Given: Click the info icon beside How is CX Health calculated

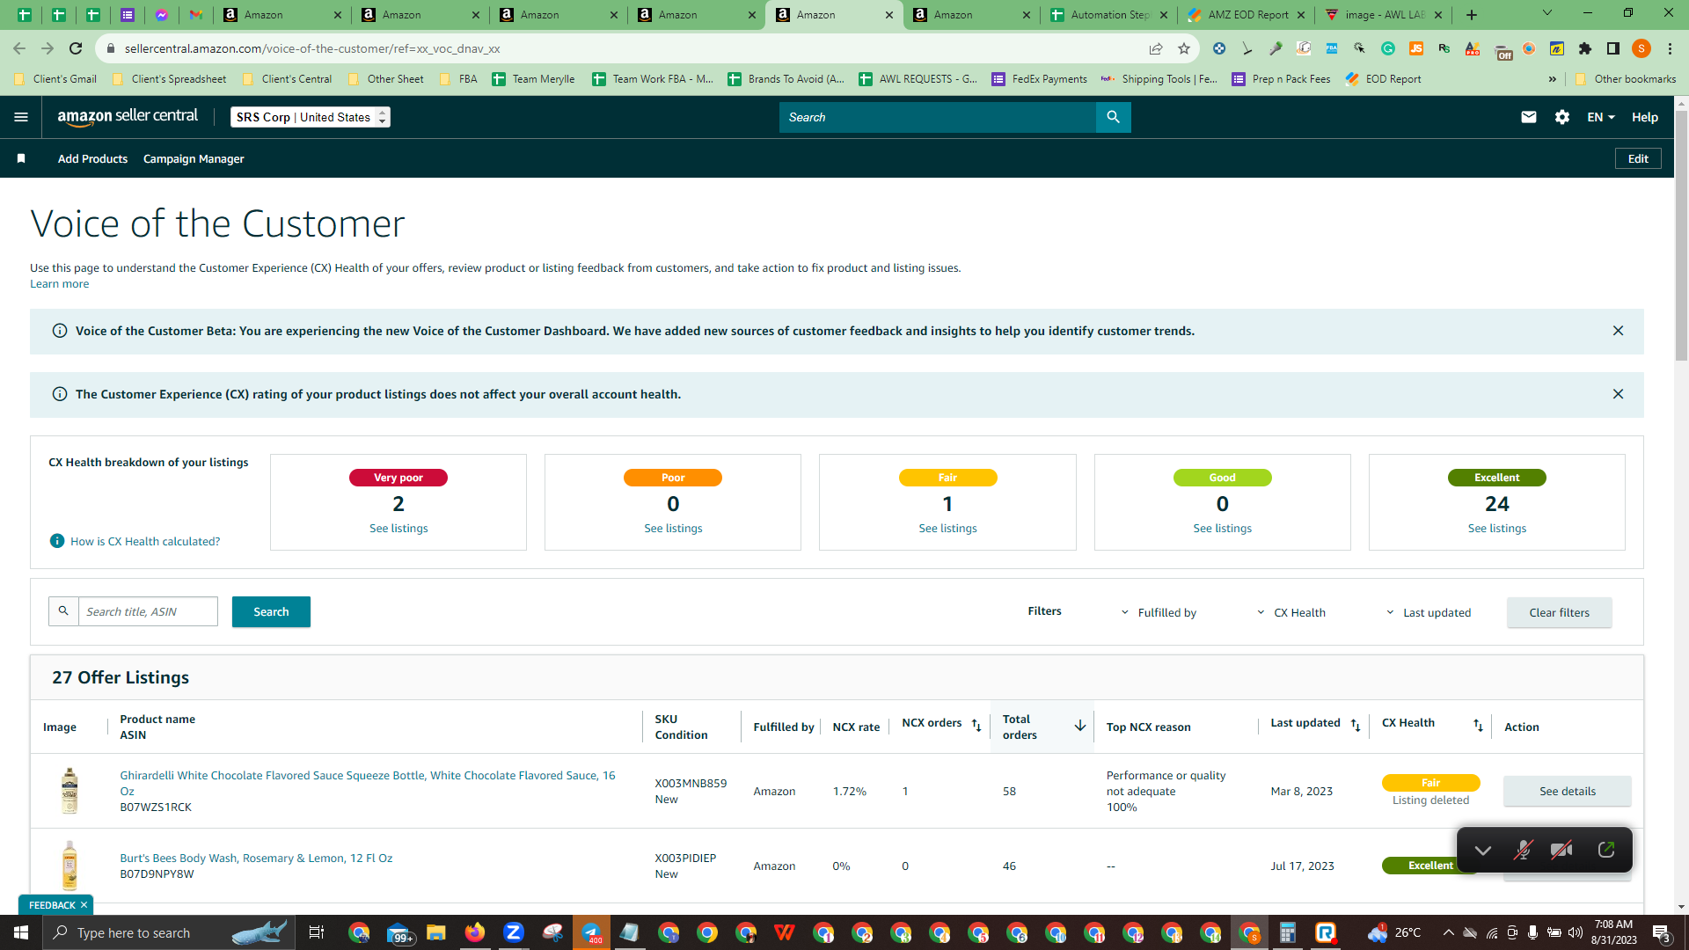Looking at the screenshot, I should [x=57, y=541].
